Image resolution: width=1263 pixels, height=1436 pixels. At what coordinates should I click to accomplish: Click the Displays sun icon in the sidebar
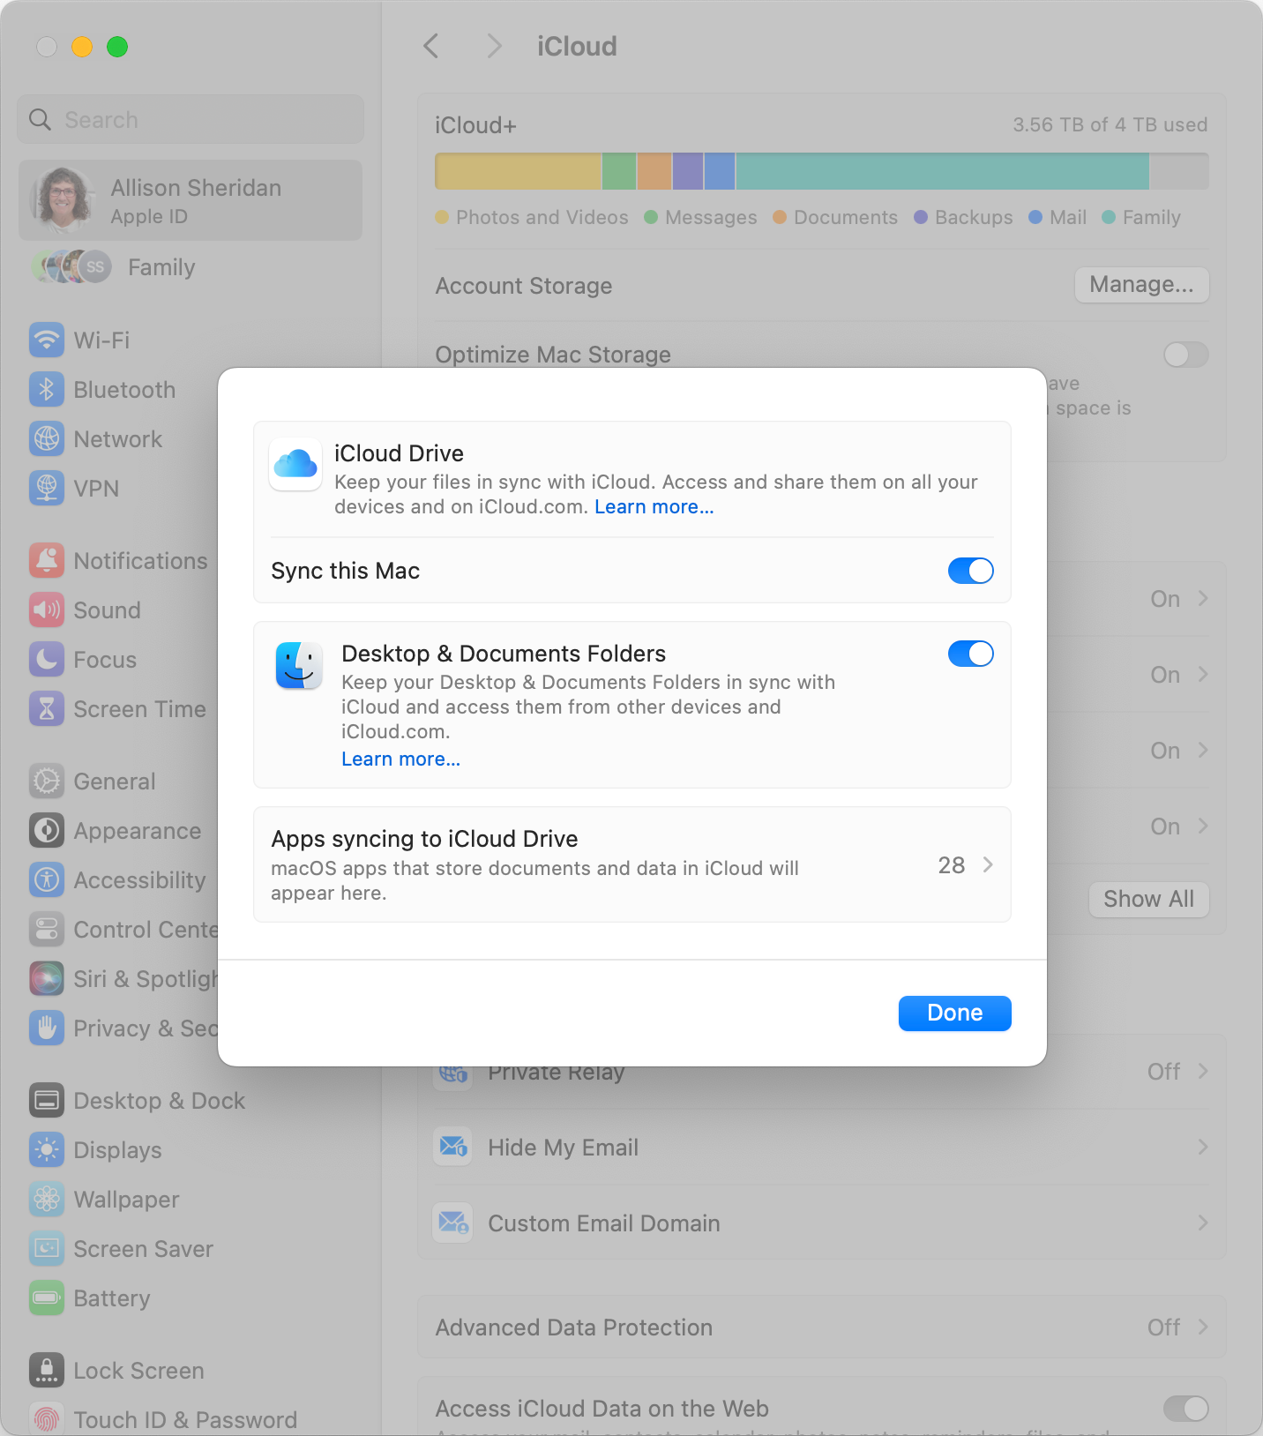(x=47, y=1149)
